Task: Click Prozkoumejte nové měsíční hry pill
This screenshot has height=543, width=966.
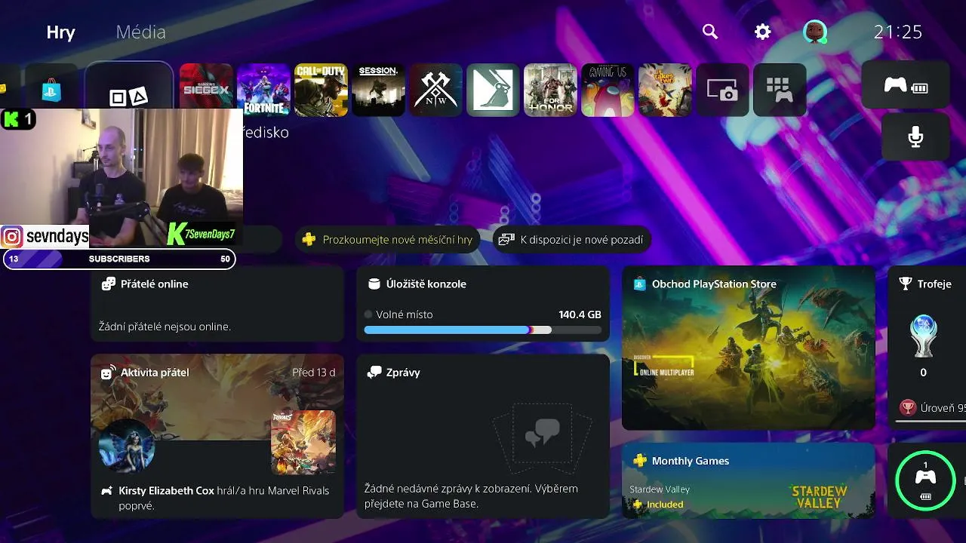Action: (387, 240)
